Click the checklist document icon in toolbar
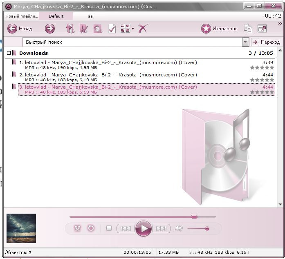 [112, 29]
